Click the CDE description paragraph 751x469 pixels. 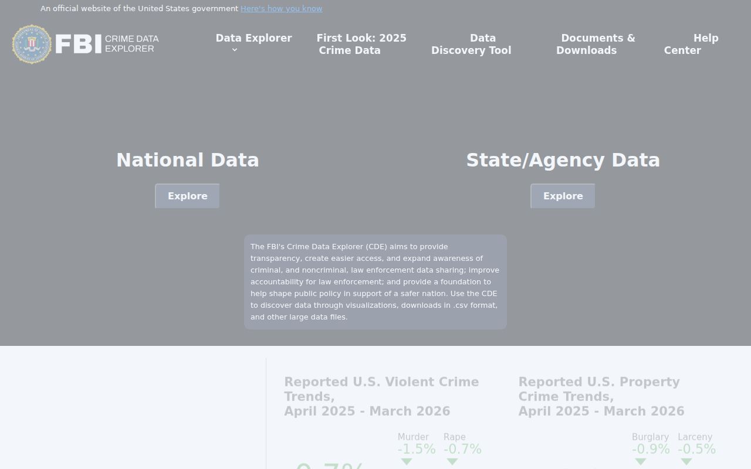(375, 282)
